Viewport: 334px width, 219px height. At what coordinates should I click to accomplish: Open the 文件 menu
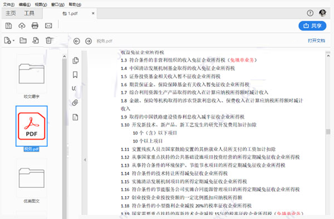coord(9,4)
